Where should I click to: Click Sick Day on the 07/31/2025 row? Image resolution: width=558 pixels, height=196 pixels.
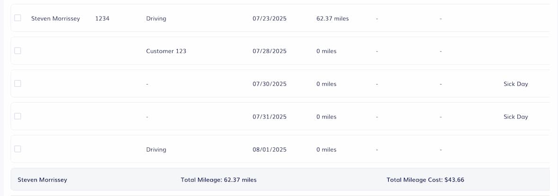click(x=515, y=117)
